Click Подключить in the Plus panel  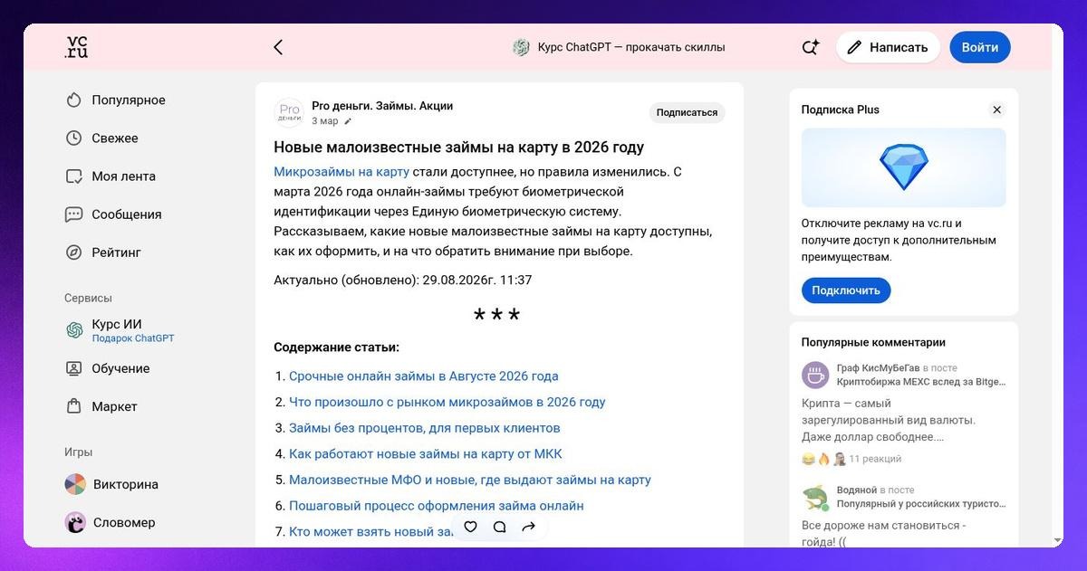(x=846, y=290)
